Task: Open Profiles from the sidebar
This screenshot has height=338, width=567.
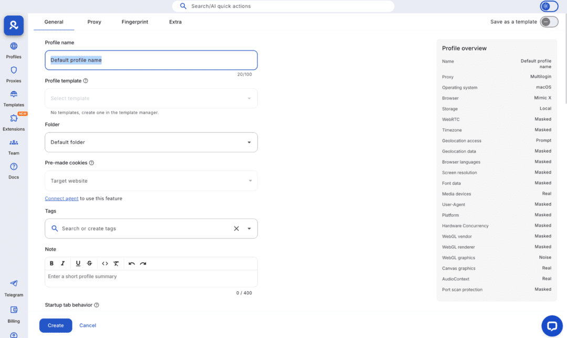Action: [x=14, y=46]
